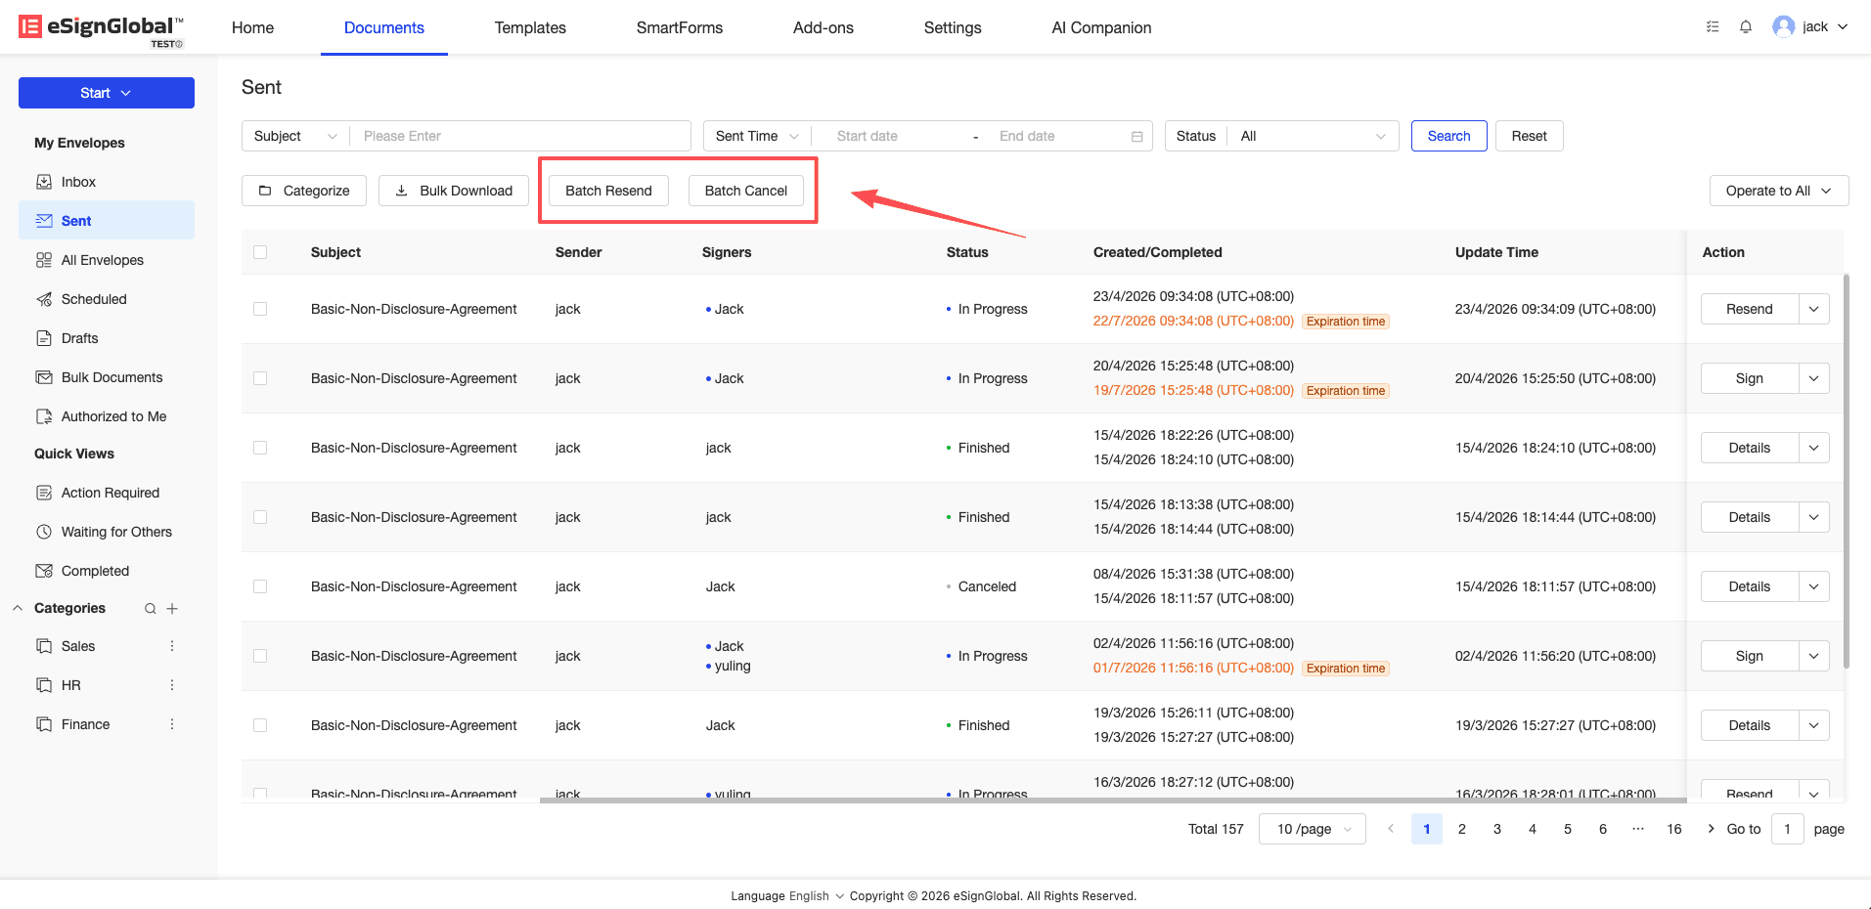Open the HR category more options

click(x=172, y=685)
